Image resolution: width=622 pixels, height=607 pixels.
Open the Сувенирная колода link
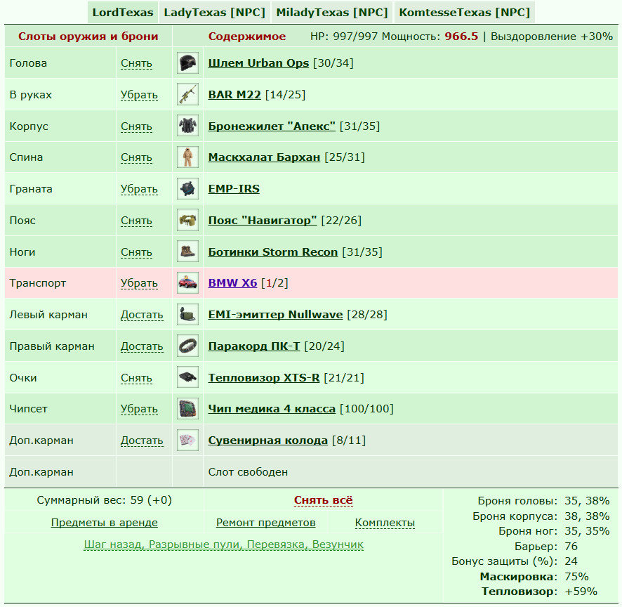(x=267, y=440)
